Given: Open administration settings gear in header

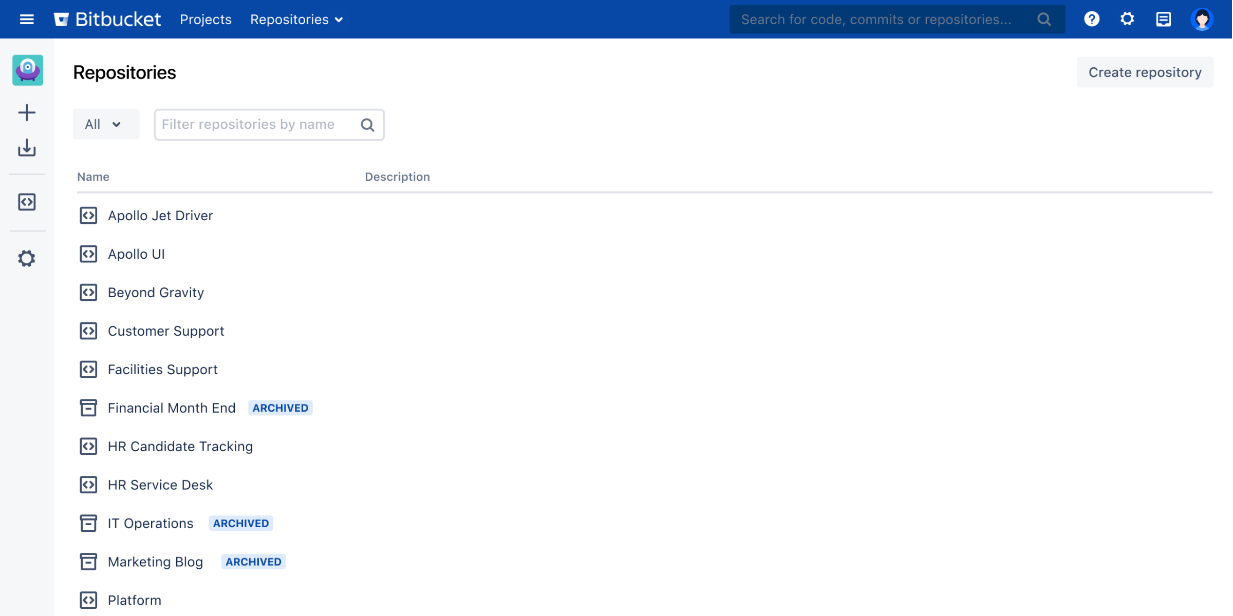Looking at the screenshot, I should point(1127,20).
